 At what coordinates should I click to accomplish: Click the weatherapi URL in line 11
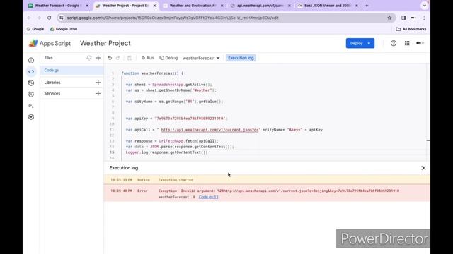point(210,130)
